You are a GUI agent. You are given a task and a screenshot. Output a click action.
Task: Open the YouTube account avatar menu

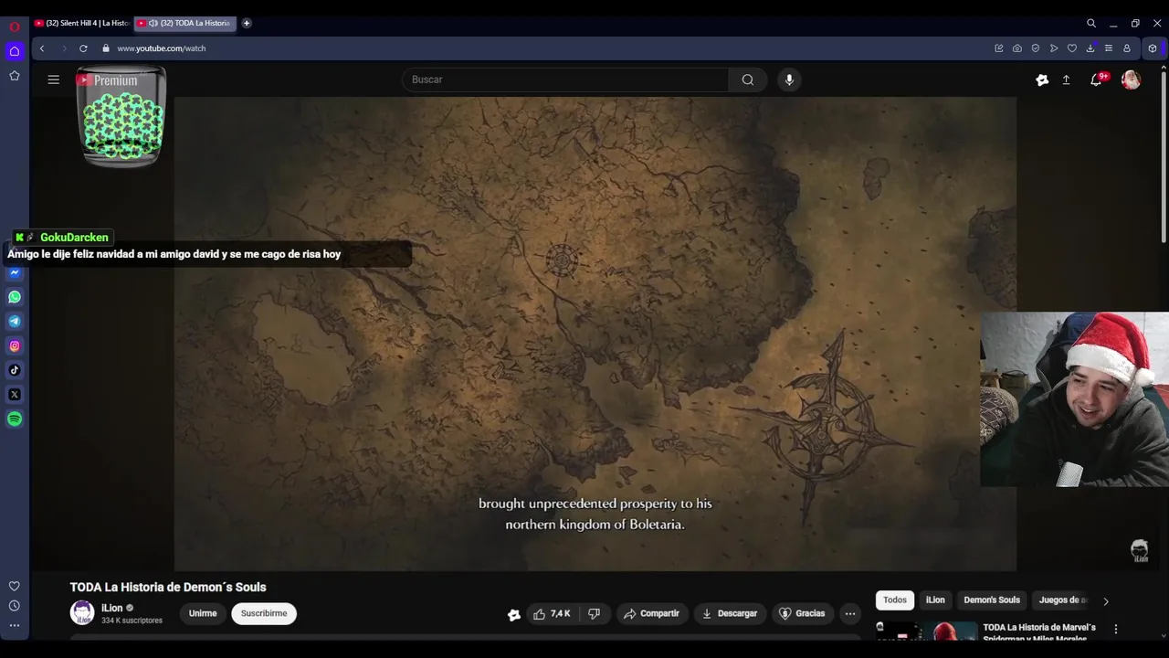coord(1131,80)
